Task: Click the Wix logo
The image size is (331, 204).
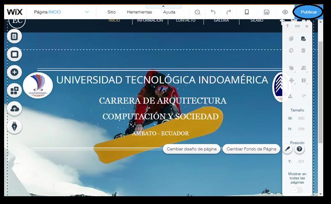Action: coord(15,12)
